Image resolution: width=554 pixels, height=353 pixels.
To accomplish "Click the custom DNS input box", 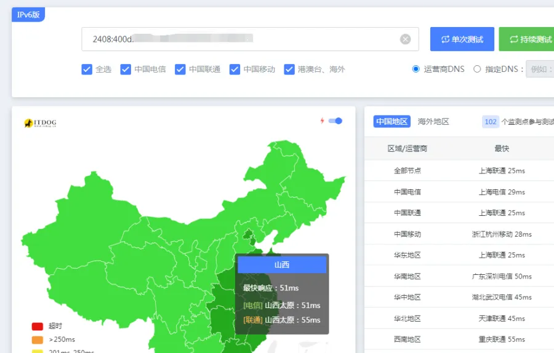I will click(x=540, y=69).
